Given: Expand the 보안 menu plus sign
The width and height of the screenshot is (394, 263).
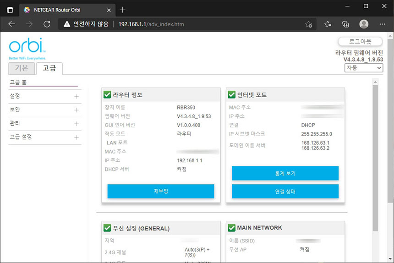Looking at the screenshot, I should tap(77, 110).
